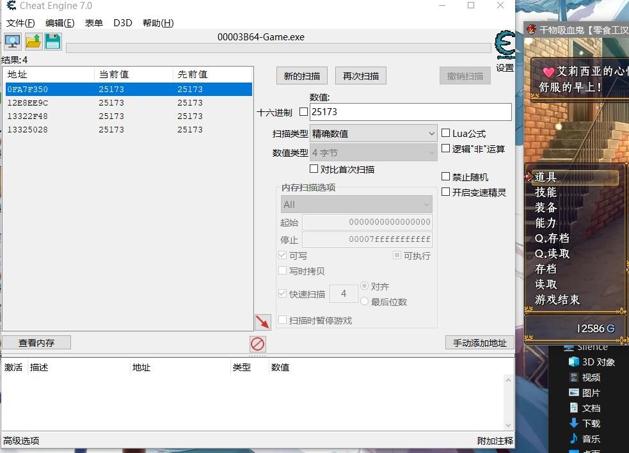Viewport: 629px width, 453px height.
Task: Expand the scan type dropdown
Action: coord(373,134)
